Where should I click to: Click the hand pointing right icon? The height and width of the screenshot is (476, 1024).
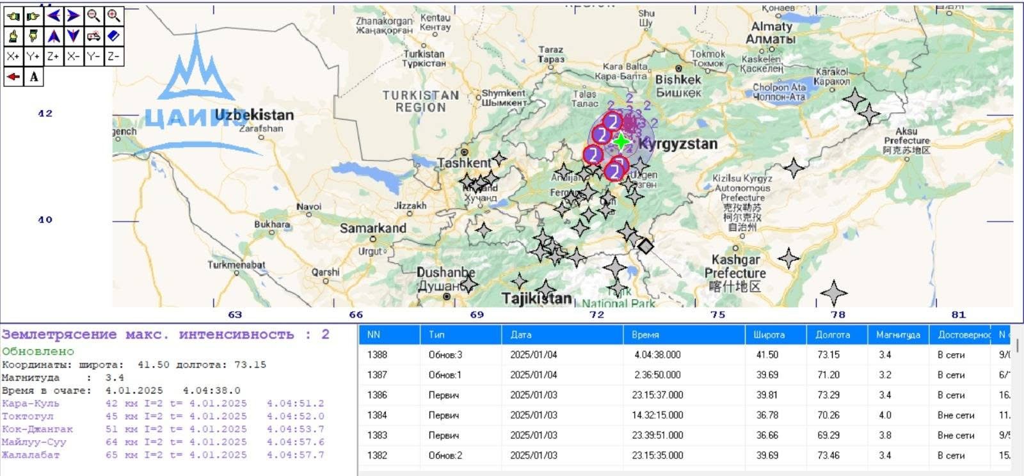[x=33, y=15]
